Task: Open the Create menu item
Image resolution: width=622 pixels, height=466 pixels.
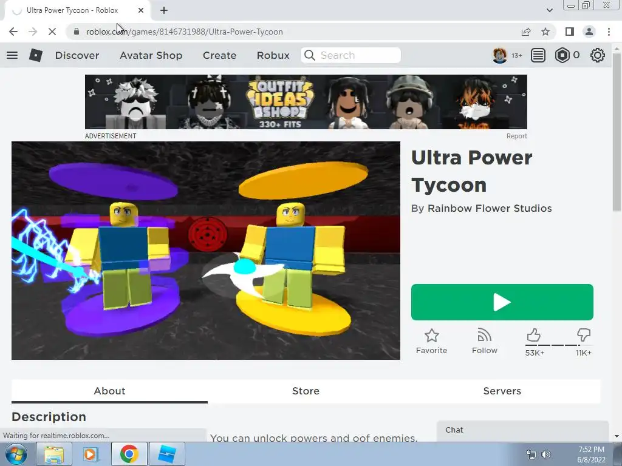Action: click(219, 55)
